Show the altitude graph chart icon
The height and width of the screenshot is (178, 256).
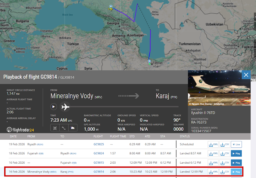point(73,128)
